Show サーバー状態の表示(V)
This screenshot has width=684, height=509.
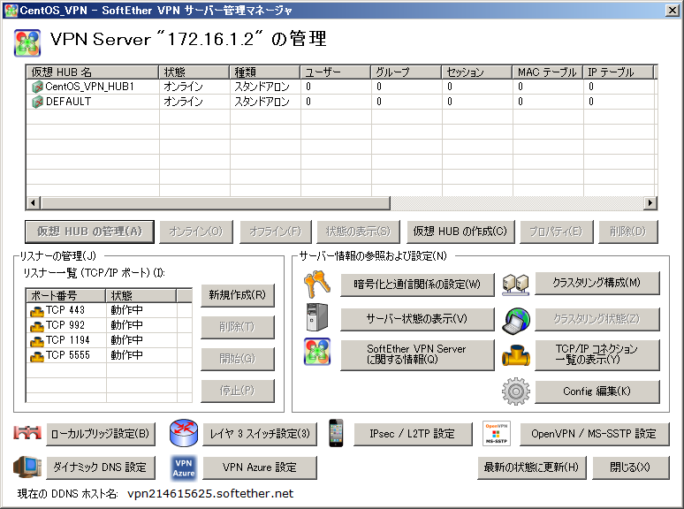pyautogui.click(x=417, y=319)
